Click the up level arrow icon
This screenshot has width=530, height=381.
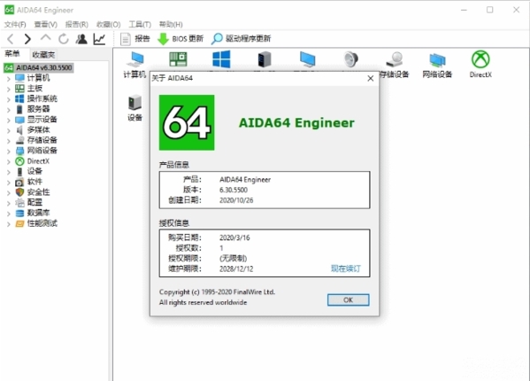click(x=46, y=38)
